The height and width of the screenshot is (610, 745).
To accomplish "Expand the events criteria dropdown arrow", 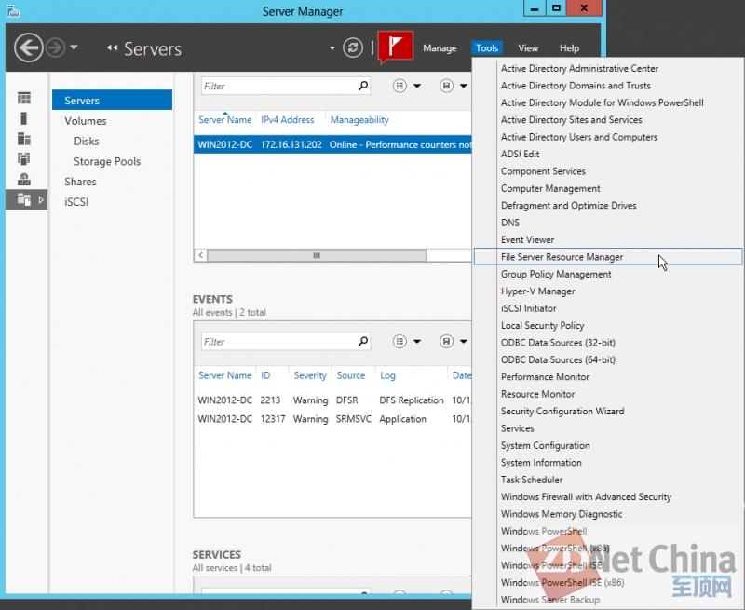I will pos(417,341).
